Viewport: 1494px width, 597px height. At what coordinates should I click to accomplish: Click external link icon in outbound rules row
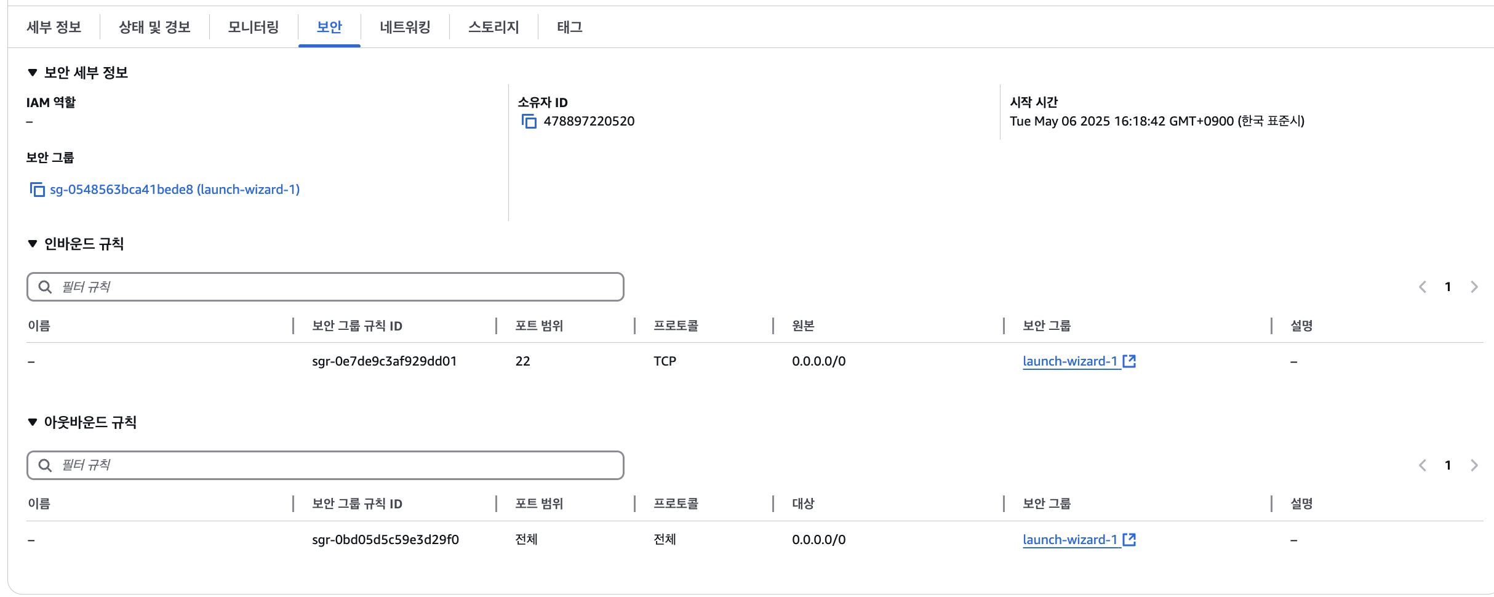(1129, 540)
